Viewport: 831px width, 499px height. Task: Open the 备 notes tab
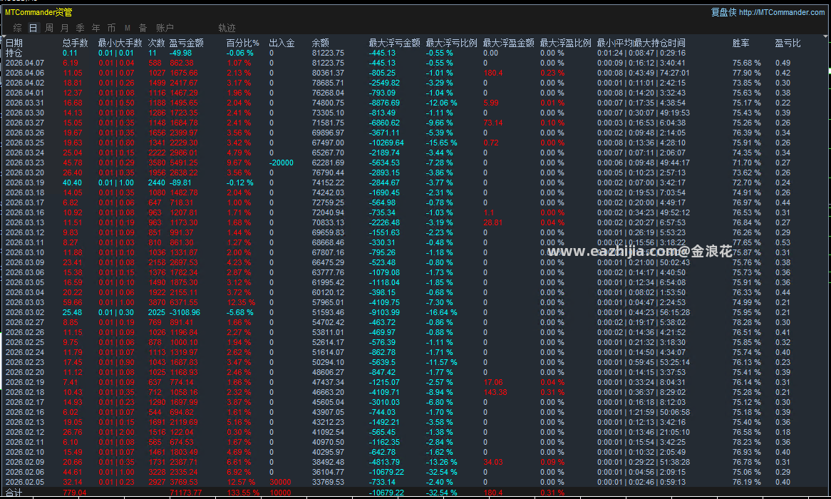pos(143,28)
